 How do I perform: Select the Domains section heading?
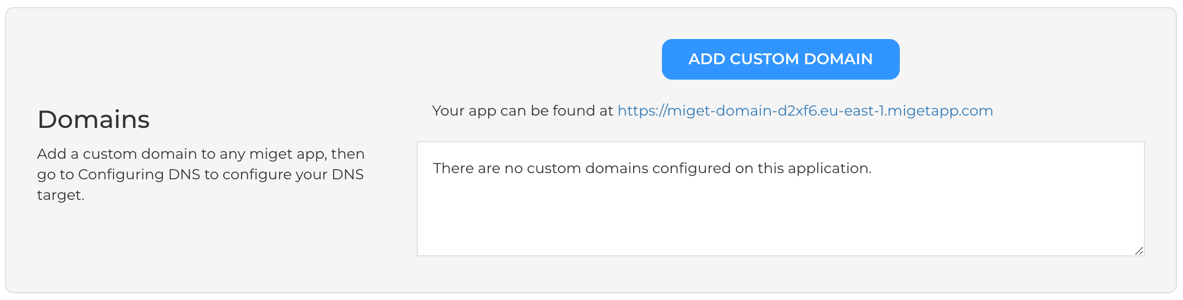click(x=94, y=119)
